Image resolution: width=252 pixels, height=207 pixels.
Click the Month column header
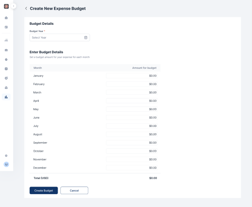click(38, 68)
